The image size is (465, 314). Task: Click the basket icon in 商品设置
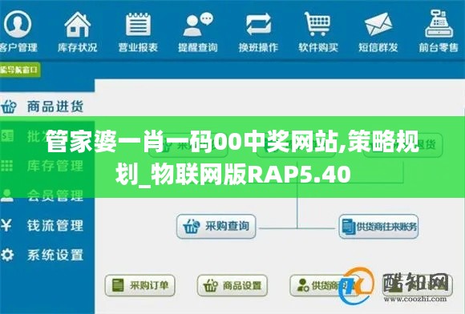[211, 285]
